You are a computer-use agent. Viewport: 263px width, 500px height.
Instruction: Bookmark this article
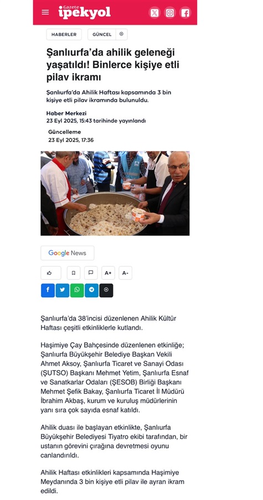(74, 273)
